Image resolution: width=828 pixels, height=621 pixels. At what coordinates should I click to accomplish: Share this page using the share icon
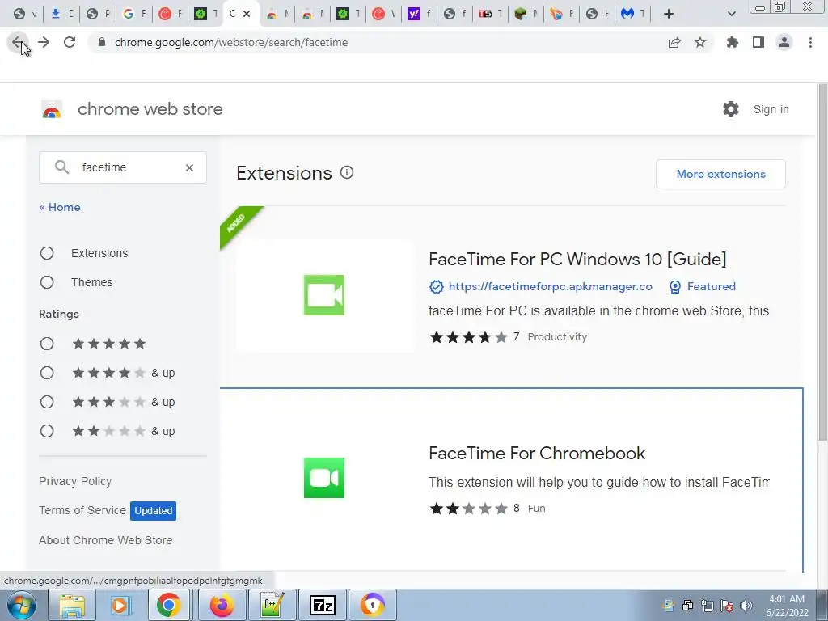[674, 42]
